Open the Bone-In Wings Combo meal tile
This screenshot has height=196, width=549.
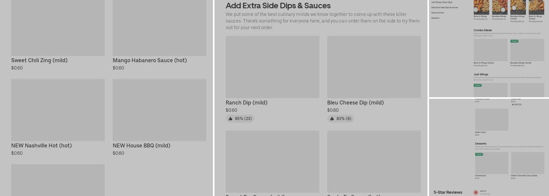(490, 50)
